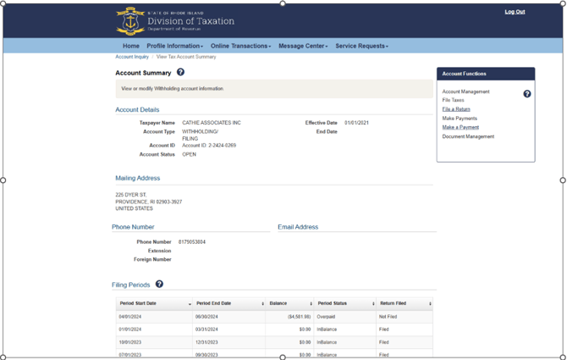The height and width of the screenshot is (360, 567).
Task: Go to the Home menu item
Action: coord(131,46)
